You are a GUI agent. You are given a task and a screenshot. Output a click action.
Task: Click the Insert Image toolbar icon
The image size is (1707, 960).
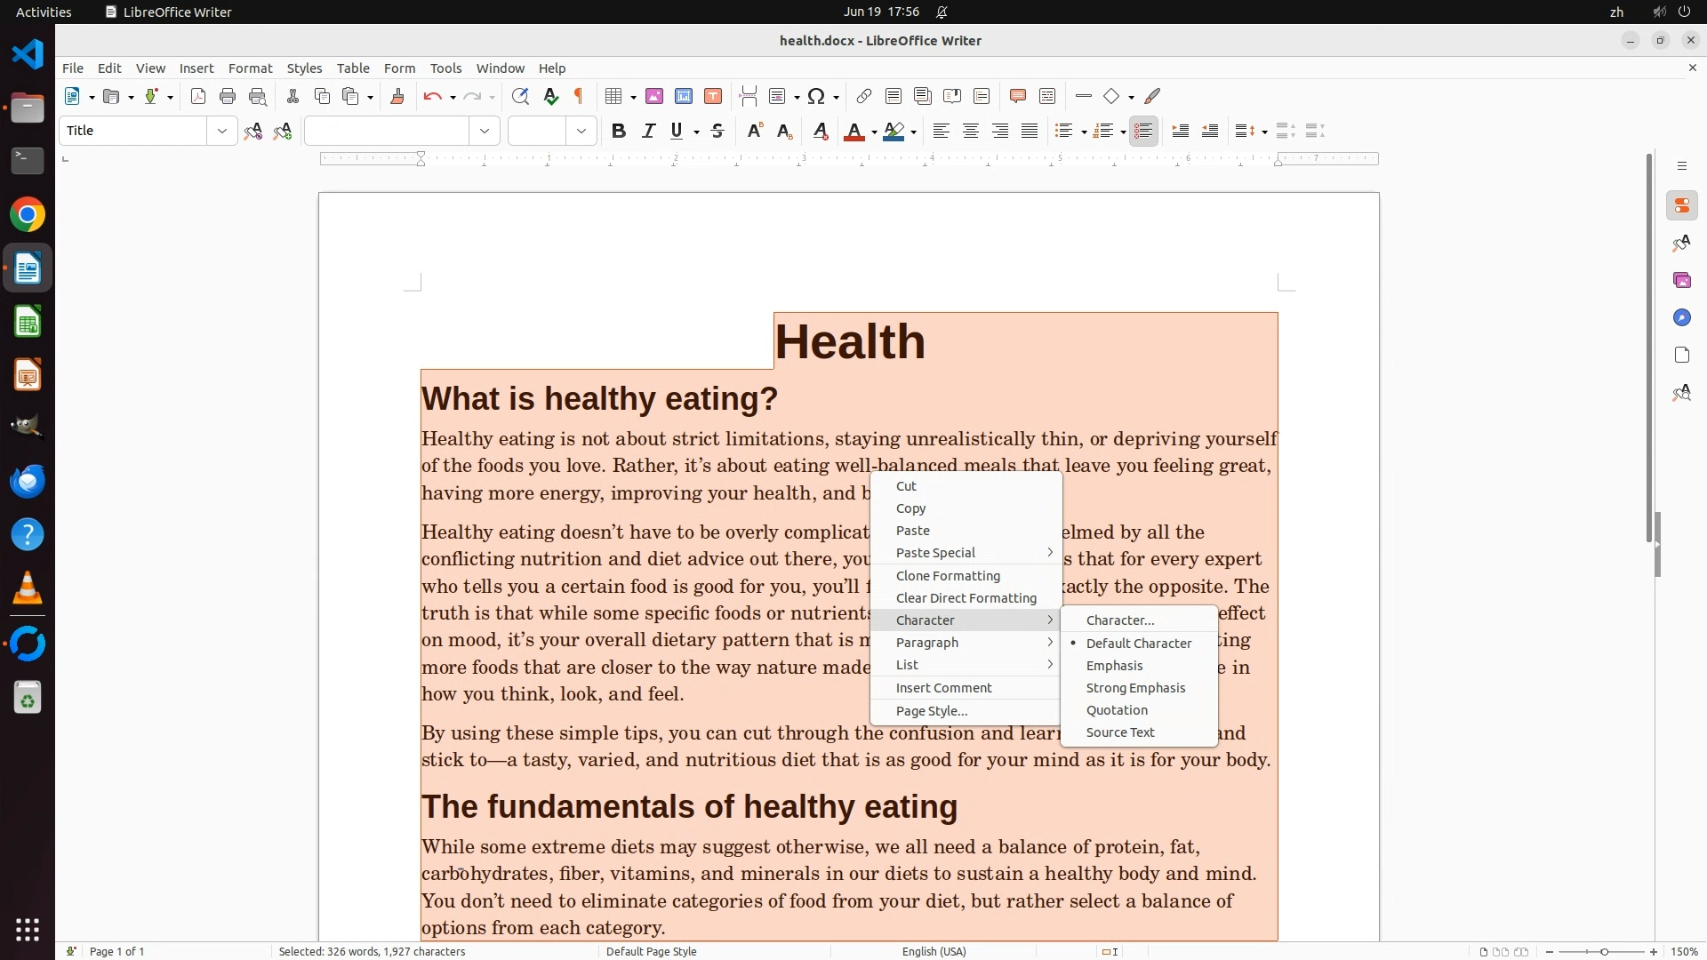pyautogui.click(x=654, y=97)
